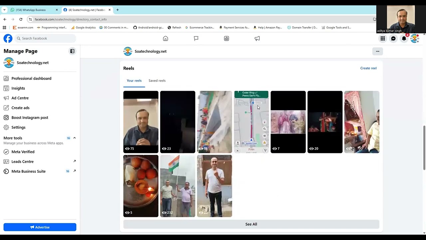Screen dimensions: 426x240
Task: Open the Menu grid icon
Action: click(383, 38)
